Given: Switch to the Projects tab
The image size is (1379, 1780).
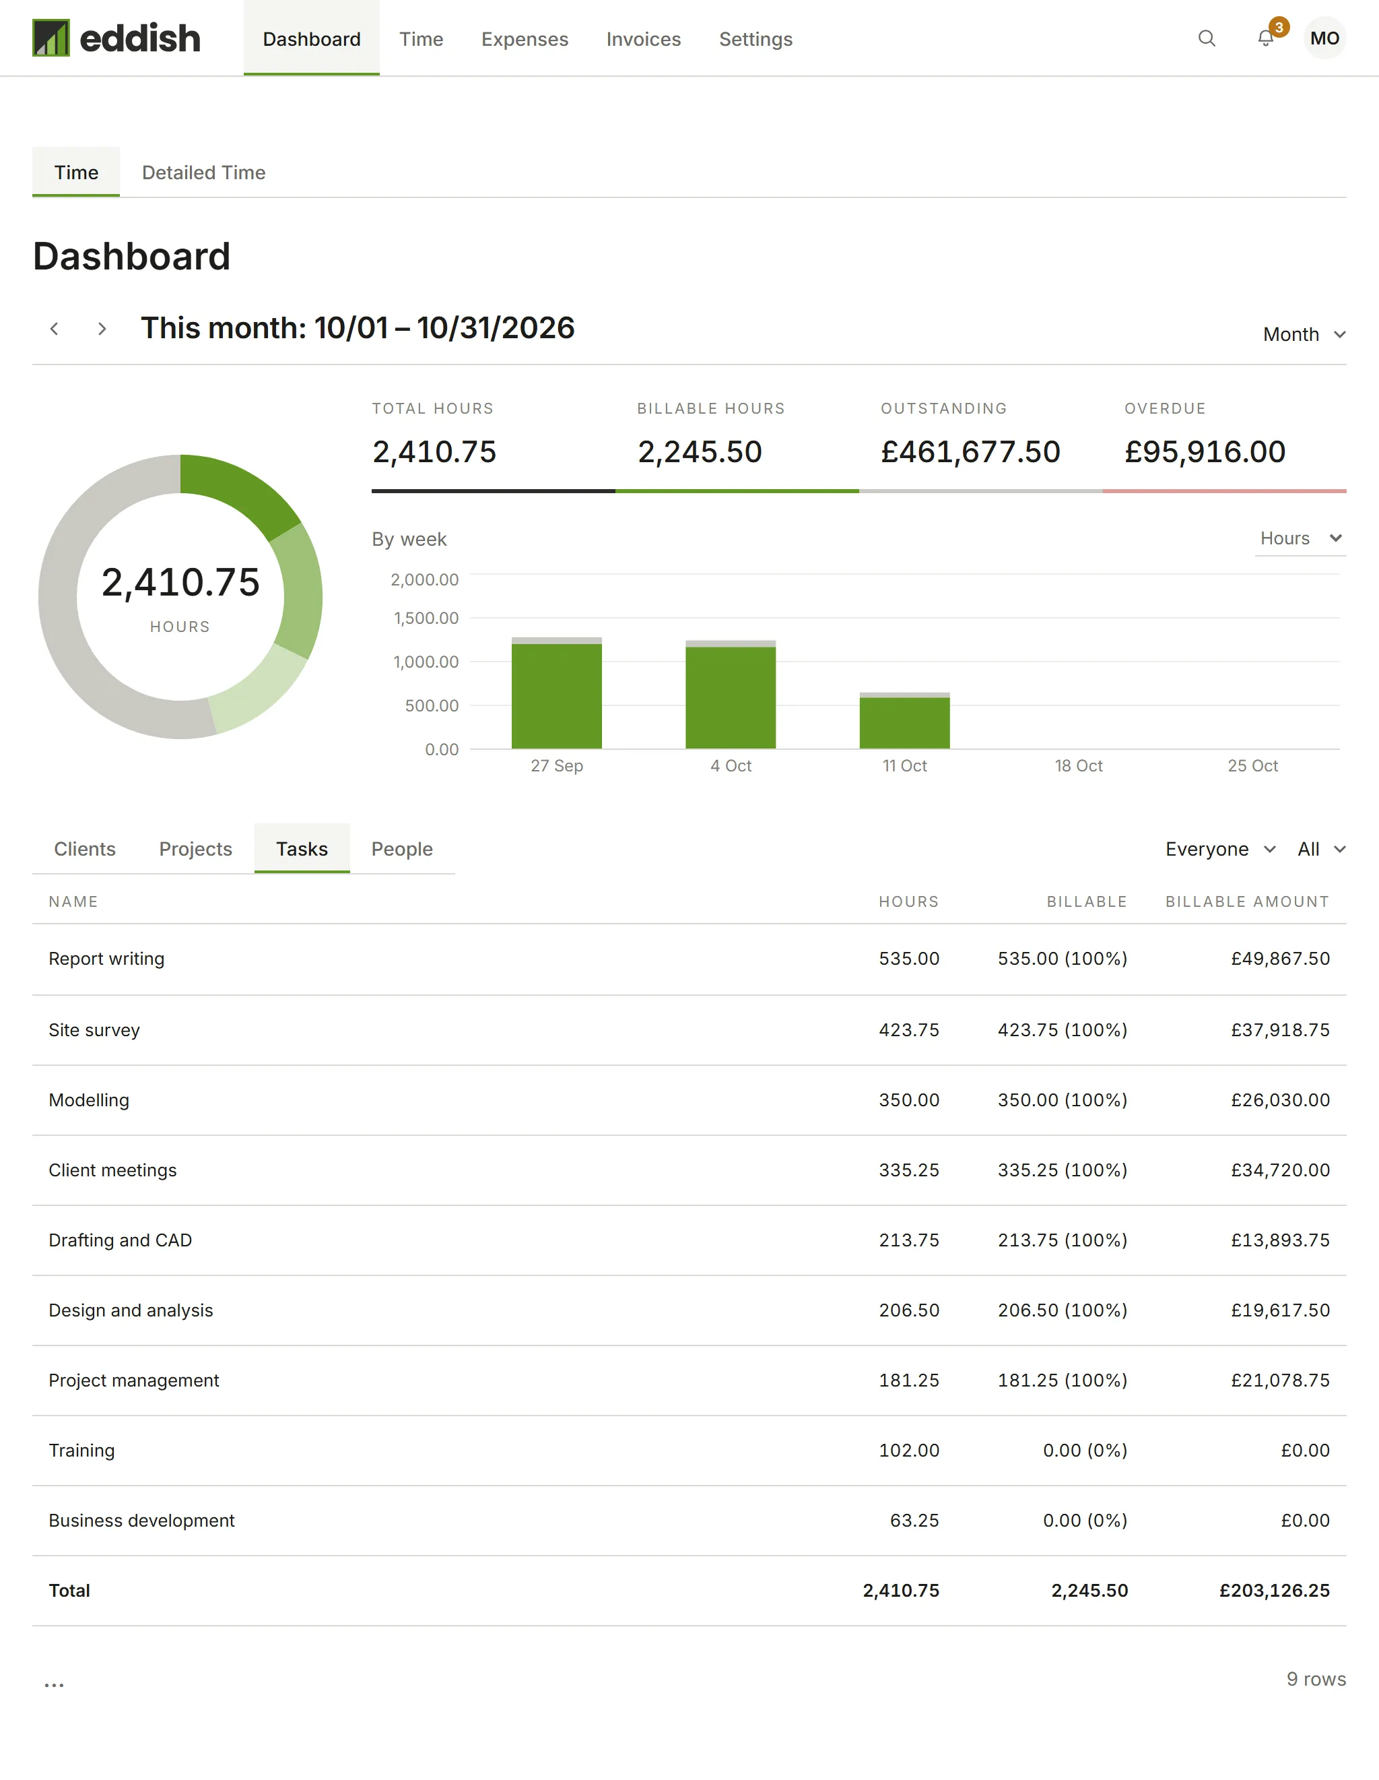Looking at the screenshot, I should 195,850.
